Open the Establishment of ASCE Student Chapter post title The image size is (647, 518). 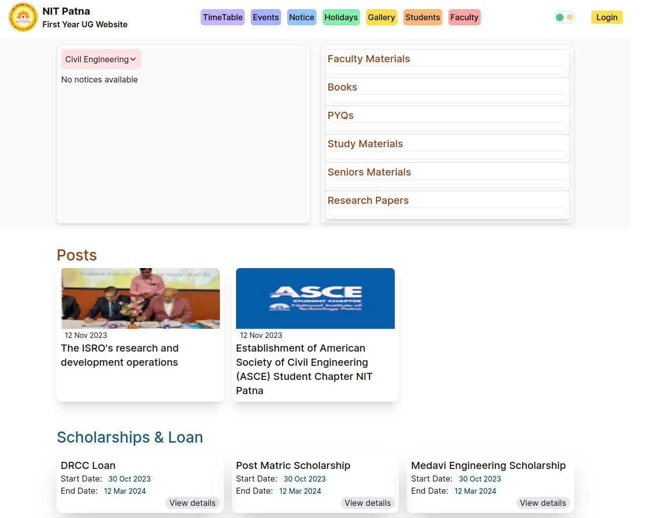coord(304,369)
